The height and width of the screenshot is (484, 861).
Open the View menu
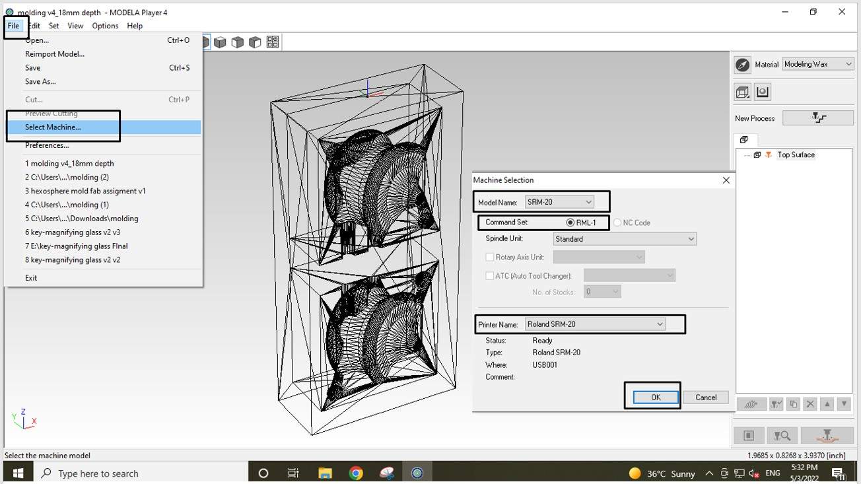(x=75, y=26)
